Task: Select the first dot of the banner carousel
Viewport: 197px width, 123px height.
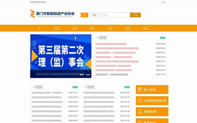Action: coord(81,75)
